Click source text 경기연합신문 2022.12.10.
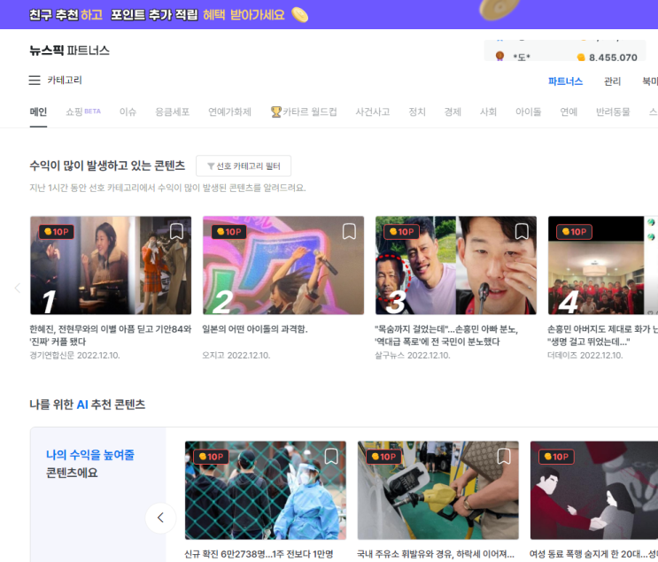658x562 pixels. 74,356
